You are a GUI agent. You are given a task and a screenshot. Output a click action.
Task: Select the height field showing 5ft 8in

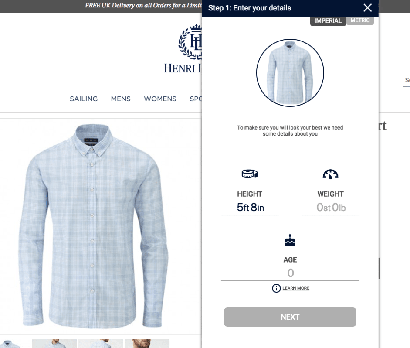(250, 208)
